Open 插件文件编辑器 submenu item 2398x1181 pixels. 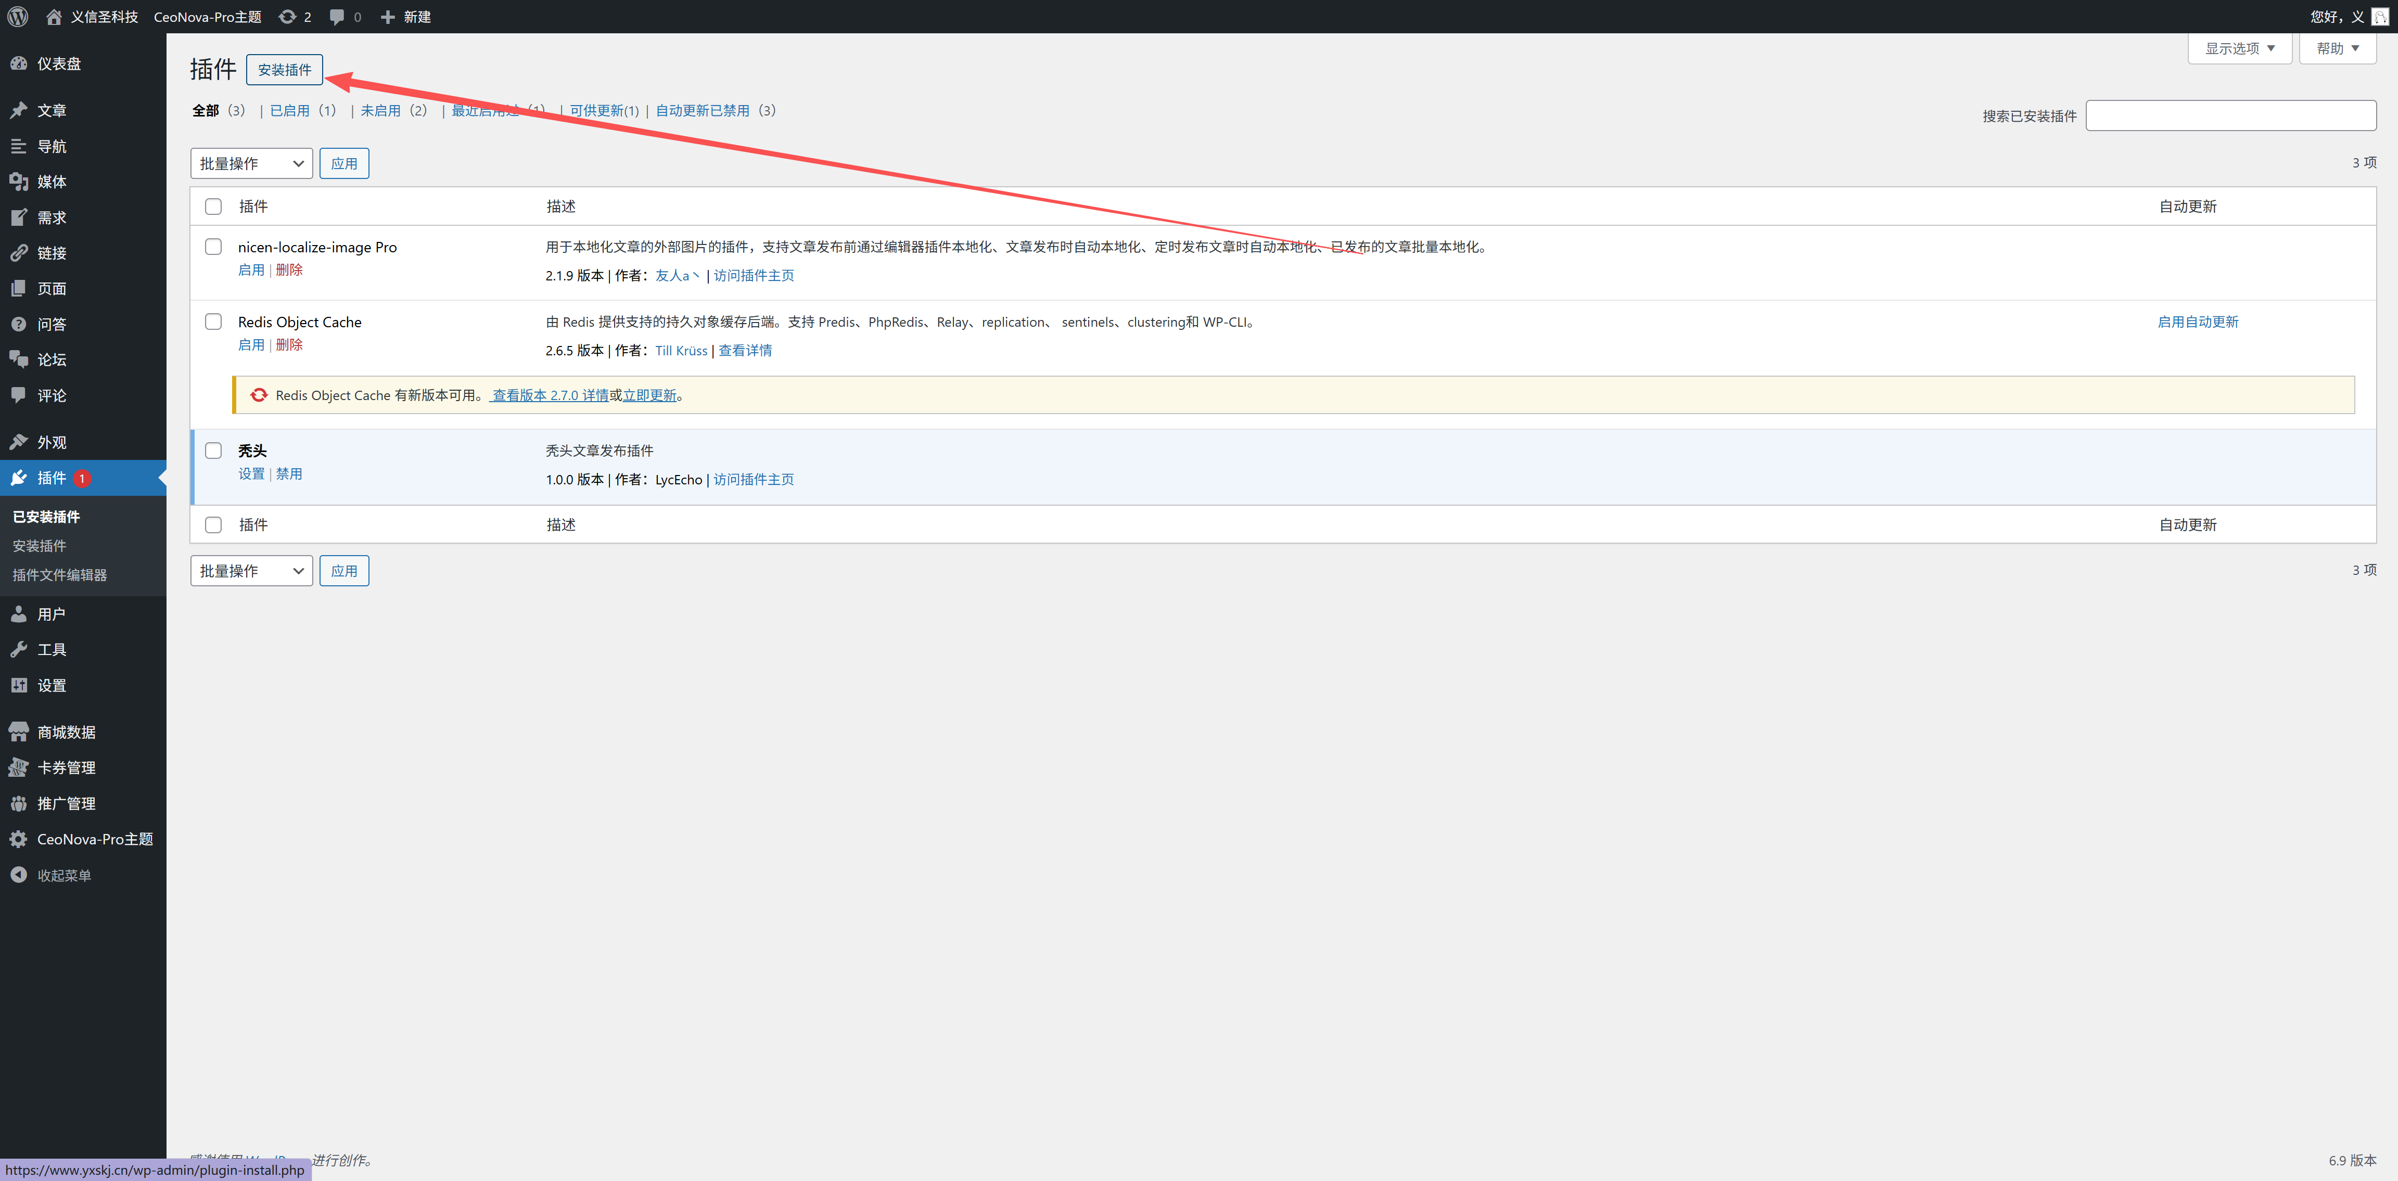[59, 575]
